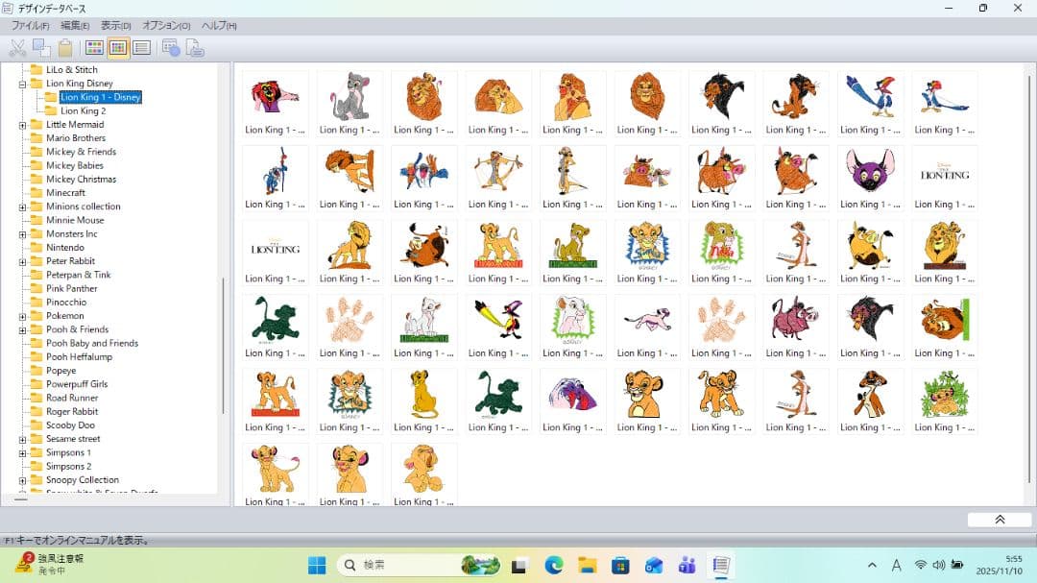Open Microsoft Edge from the taskbar

point(554,566)
